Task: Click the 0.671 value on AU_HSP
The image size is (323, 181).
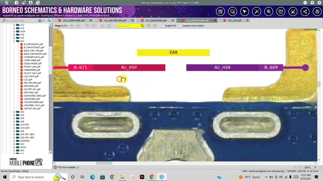Action: tap(80, 67)
